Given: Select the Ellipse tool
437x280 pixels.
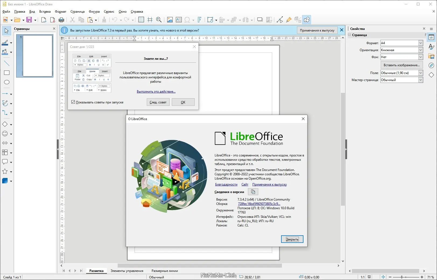Looking at the screenshot, I should [x=6, y=82].
